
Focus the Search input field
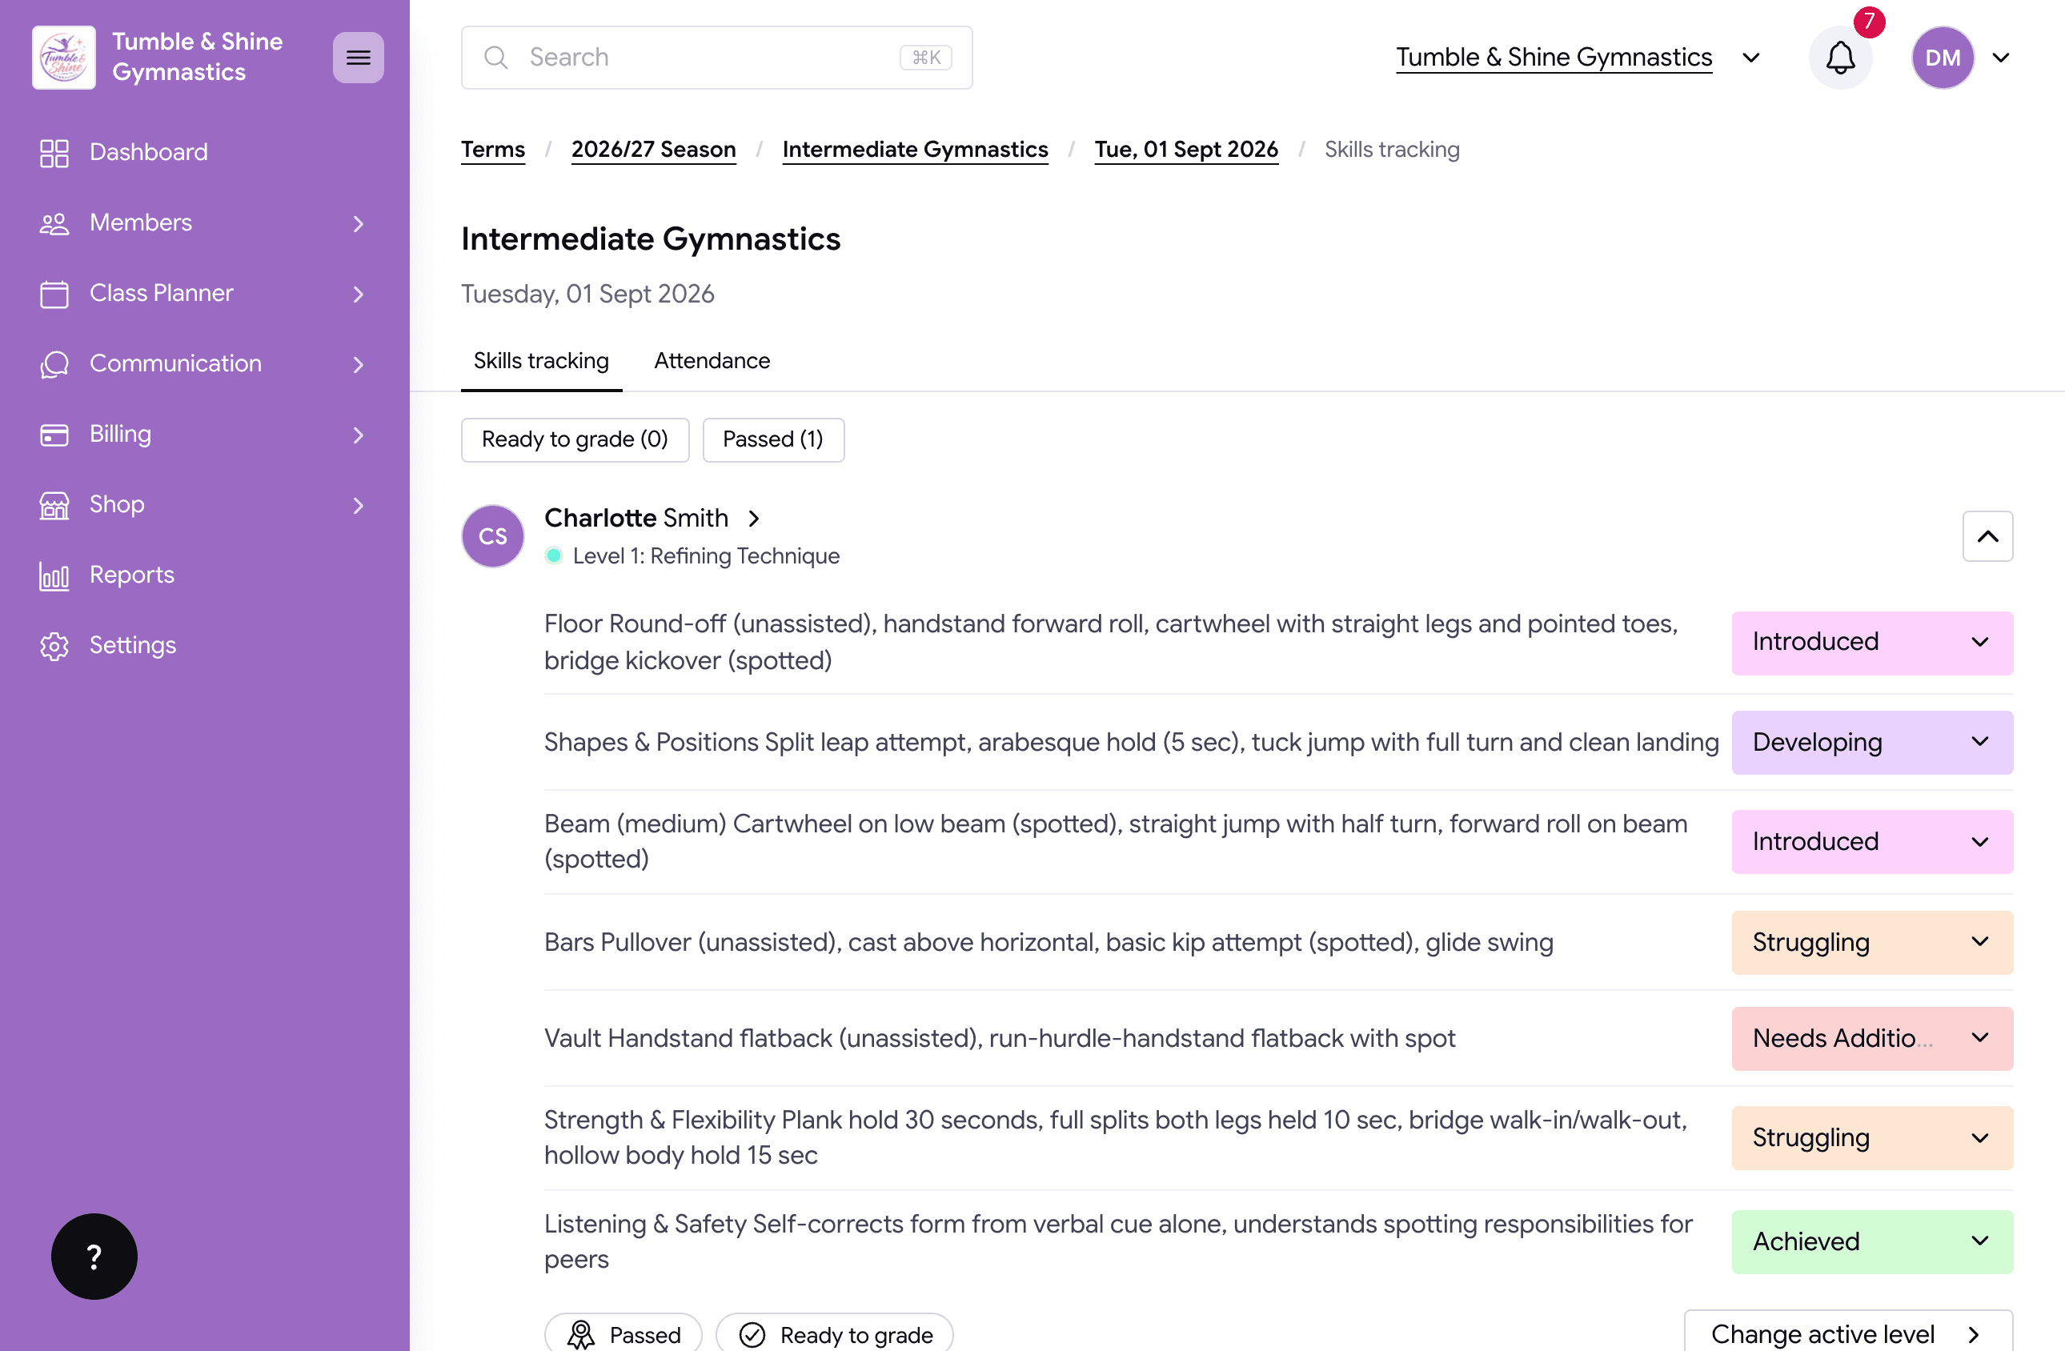716,58
